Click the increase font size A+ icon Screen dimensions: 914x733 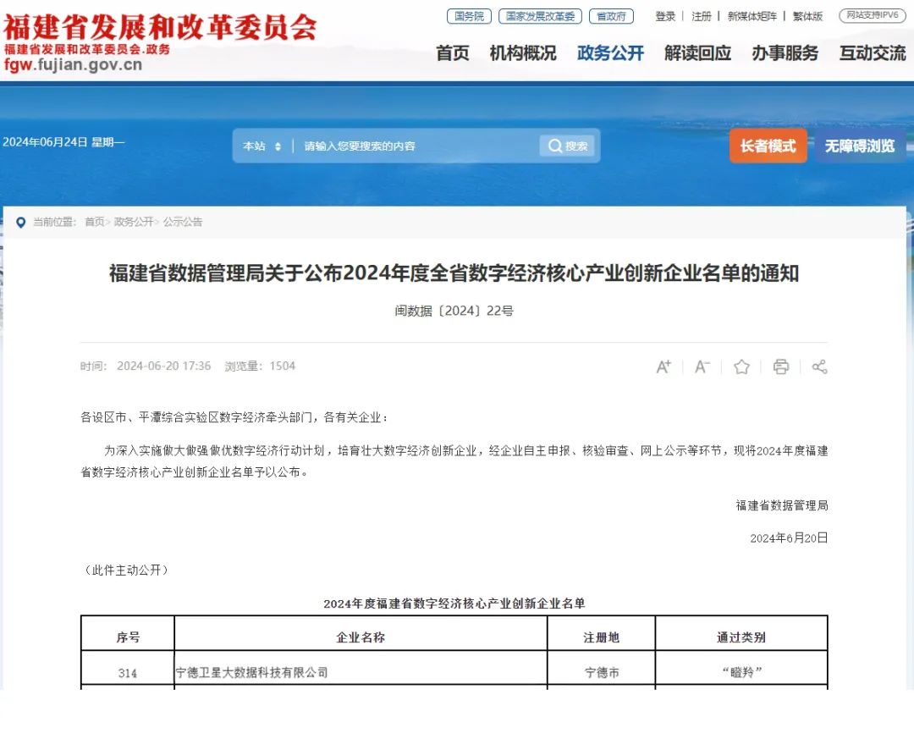[x=663, y=366]
